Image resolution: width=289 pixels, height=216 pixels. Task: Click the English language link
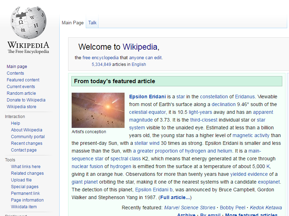point(139,64)
